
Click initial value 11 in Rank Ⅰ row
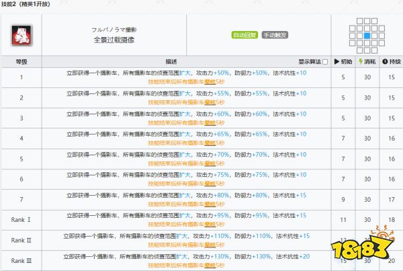(343, 220)
